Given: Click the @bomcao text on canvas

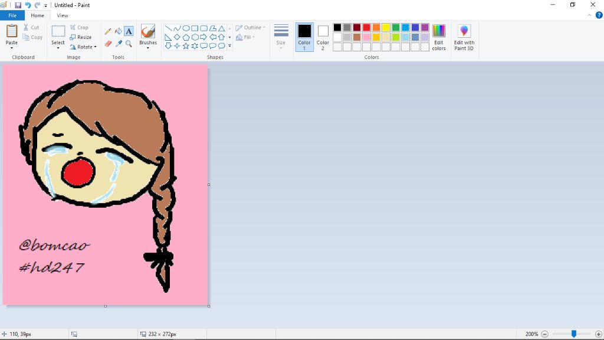Looking at the screenshot, I should coord(54,245).
